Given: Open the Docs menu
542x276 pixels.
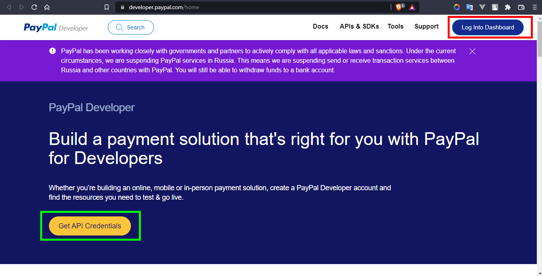Looking at the screenshot, I should [x=320, y=27].
